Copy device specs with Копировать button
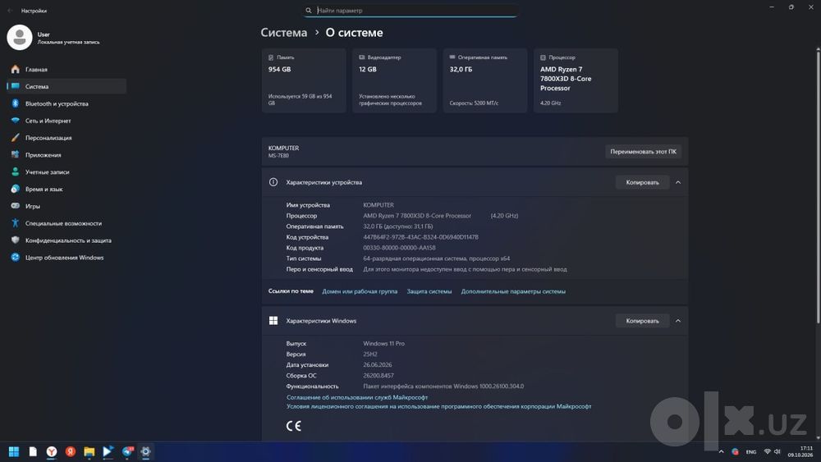Screen dimensions: 821x462 pos(643,183)
